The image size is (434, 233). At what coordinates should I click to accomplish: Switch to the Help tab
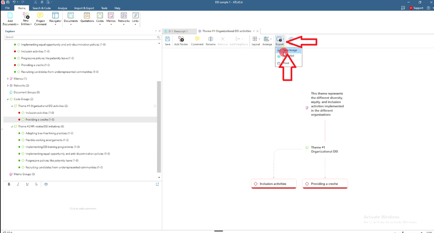[117, 8]
